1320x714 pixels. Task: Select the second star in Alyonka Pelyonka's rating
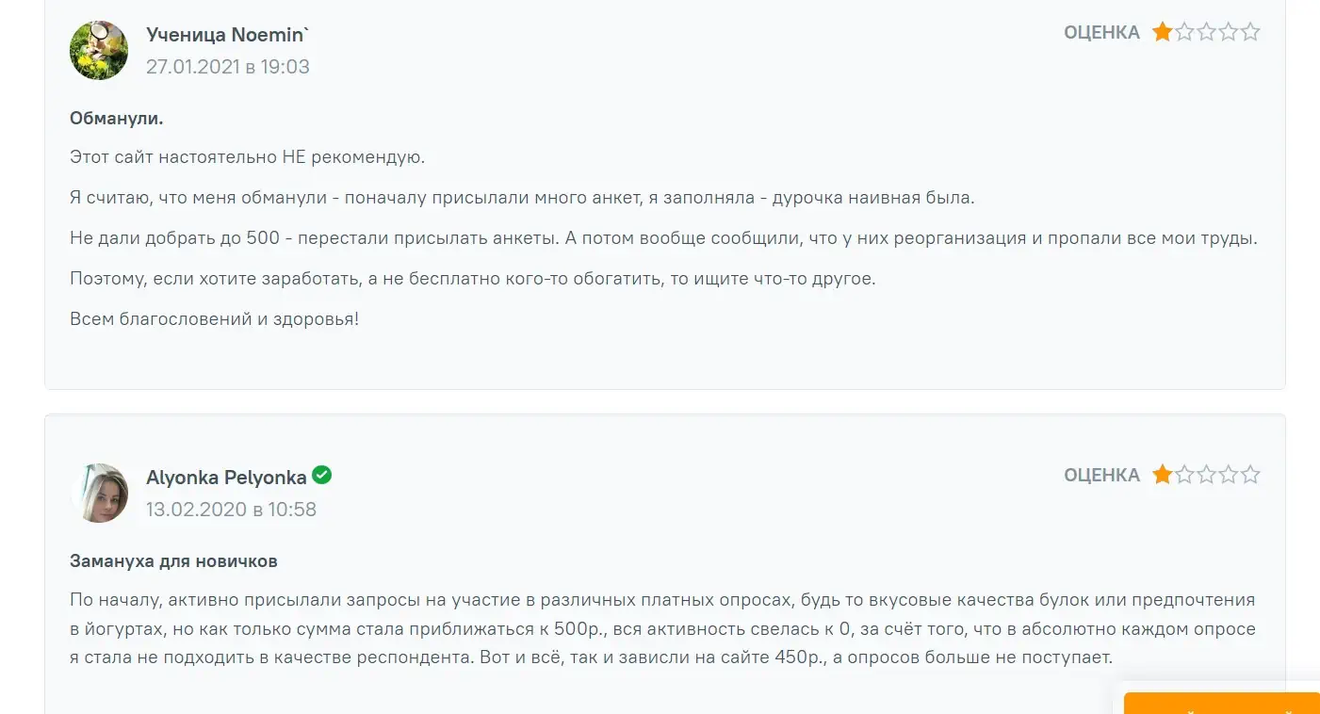[1184, 474]
